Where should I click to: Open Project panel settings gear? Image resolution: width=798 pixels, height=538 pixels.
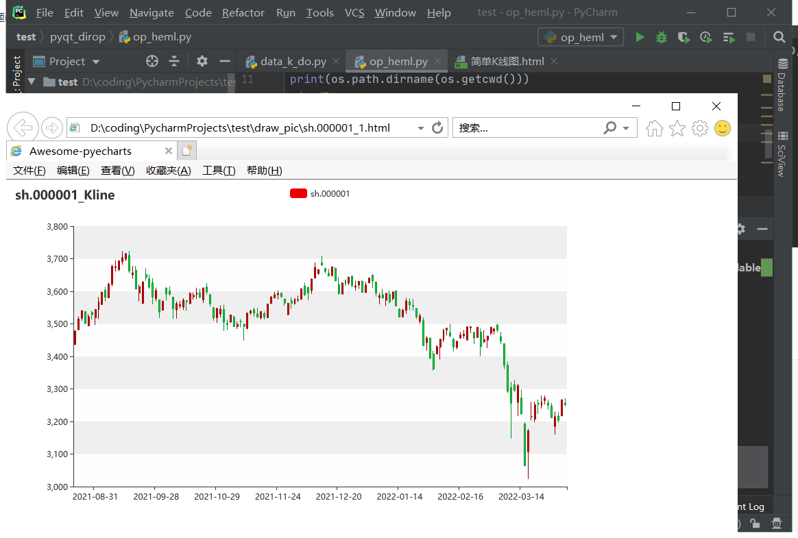point(202,61)
